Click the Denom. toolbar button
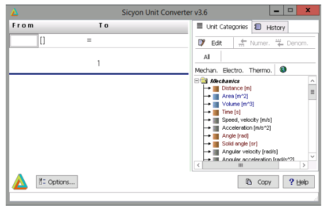The image size is (324, 209). click(x=292, y=43)
